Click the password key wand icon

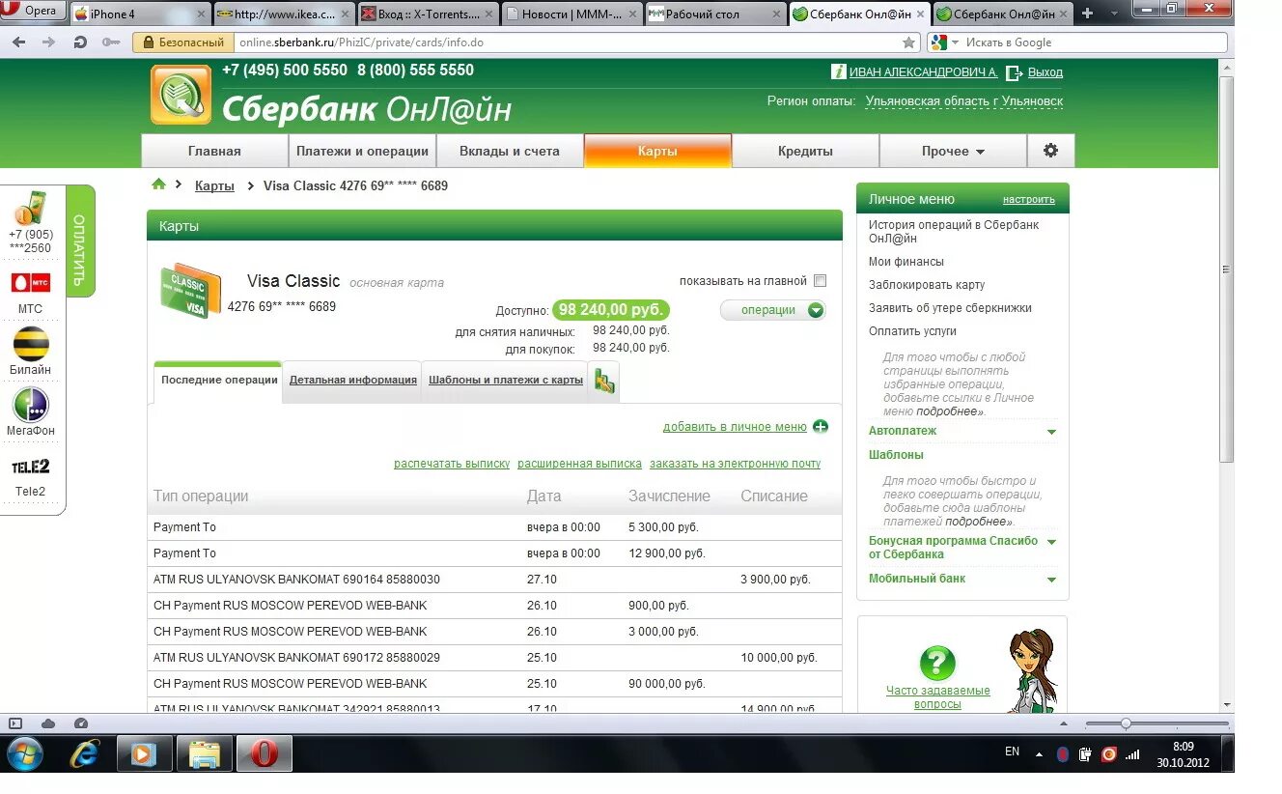pos(111,43)
